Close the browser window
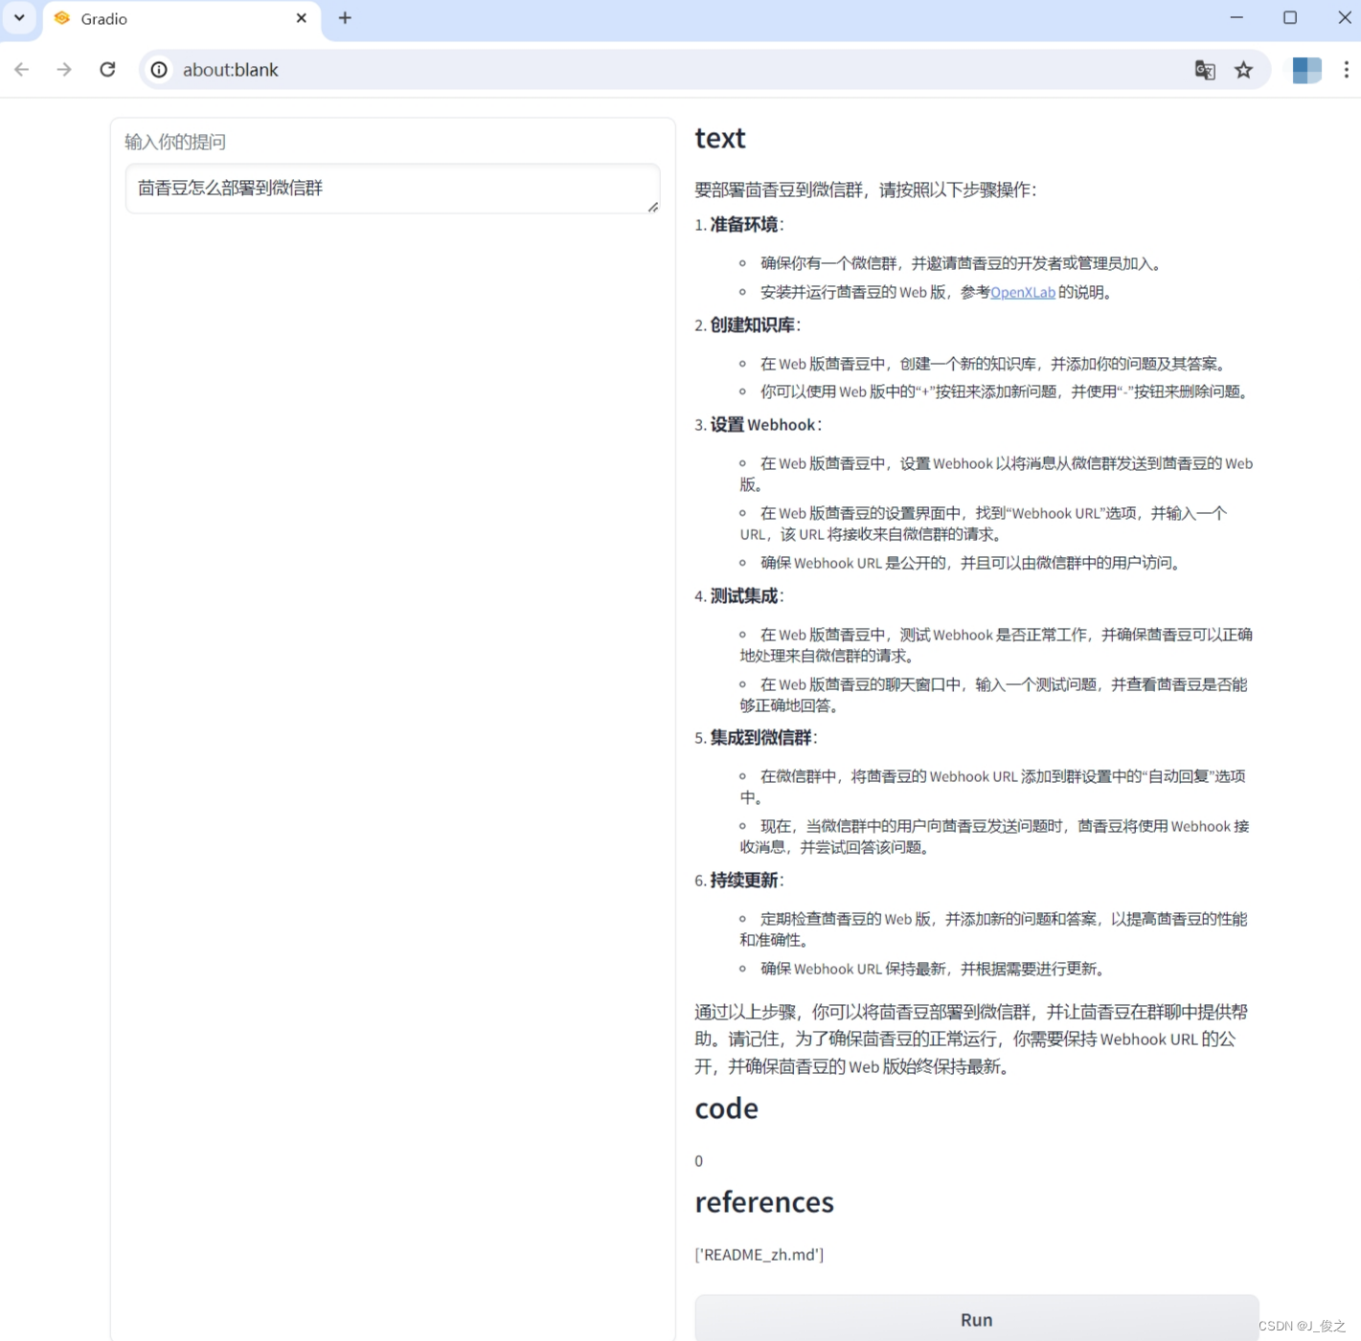Image resolution: width=1361 pixels, height=1341 pixels. click(1344, 17)
